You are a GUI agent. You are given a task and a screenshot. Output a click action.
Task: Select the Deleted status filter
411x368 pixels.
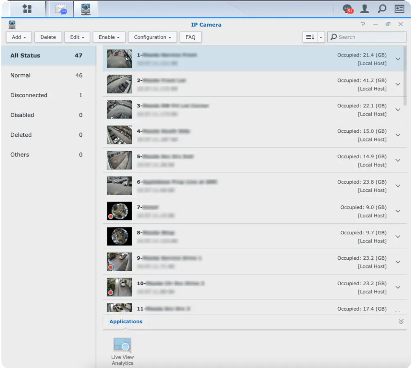point(48,135)
